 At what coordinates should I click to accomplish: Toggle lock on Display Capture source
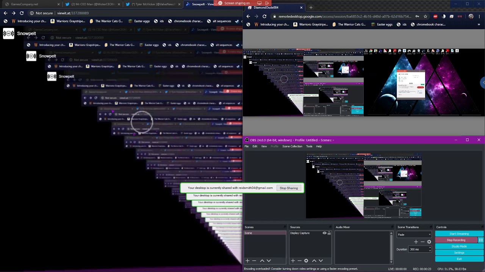[x=329, y=233]
